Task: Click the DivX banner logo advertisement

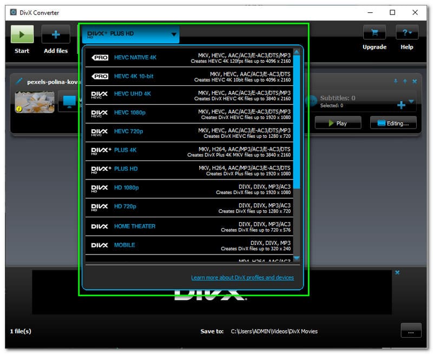Action: tap(211, 295)
